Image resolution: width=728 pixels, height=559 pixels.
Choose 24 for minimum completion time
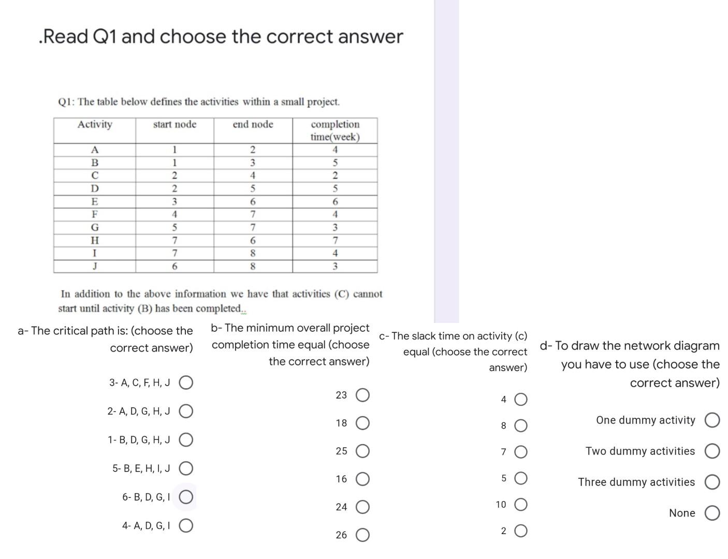pyautogui.click(x=363, y=507)
